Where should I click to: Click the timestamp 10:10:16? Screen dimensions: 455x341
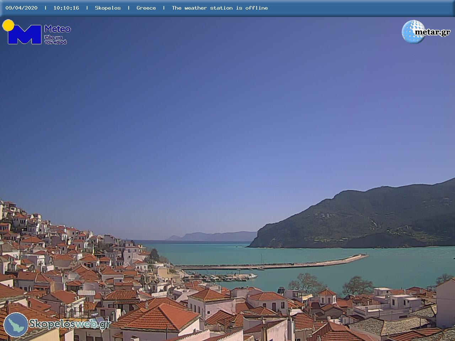point(66,8)
